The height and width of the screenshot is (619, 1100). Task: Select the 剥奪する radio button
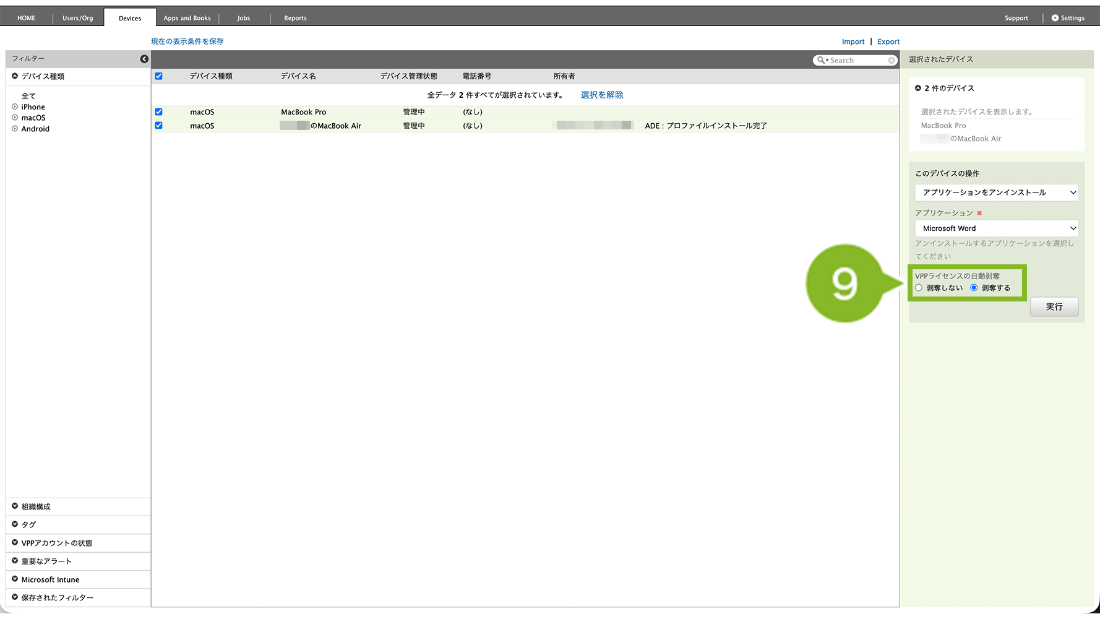click(974, 288)
